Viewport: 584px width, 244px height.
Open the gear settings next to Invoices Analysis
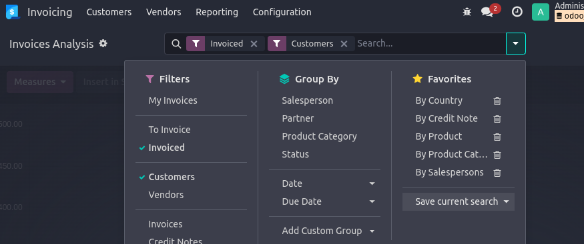coord(103,43)
